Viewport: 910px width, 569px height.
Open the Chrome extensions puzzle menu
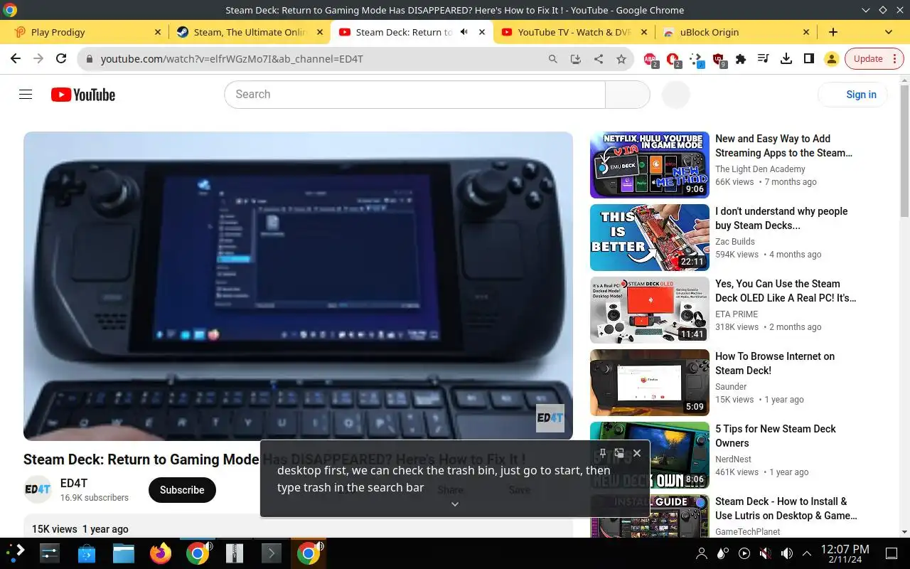pos(741,59)
